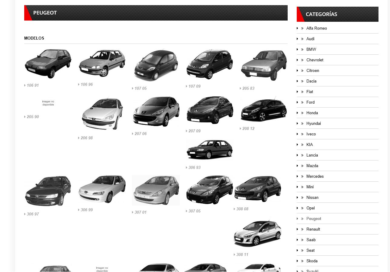
Task: Choose the Citroen category
Action: 313,71
